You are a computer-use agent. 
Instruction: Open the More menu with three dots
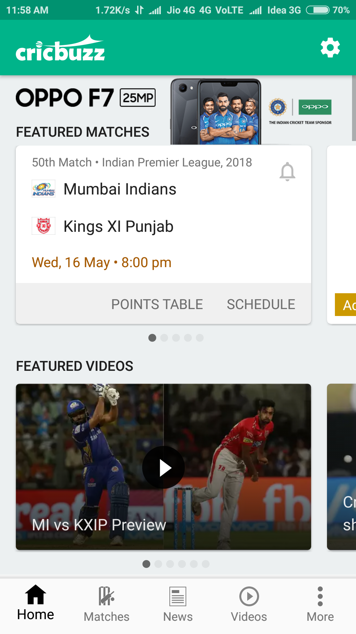(x=320, y=596)
